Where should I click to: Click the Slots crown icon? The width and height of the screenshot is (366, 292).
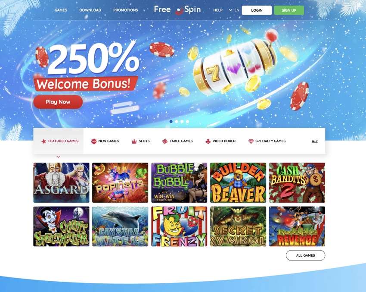(x=134, y=141)
